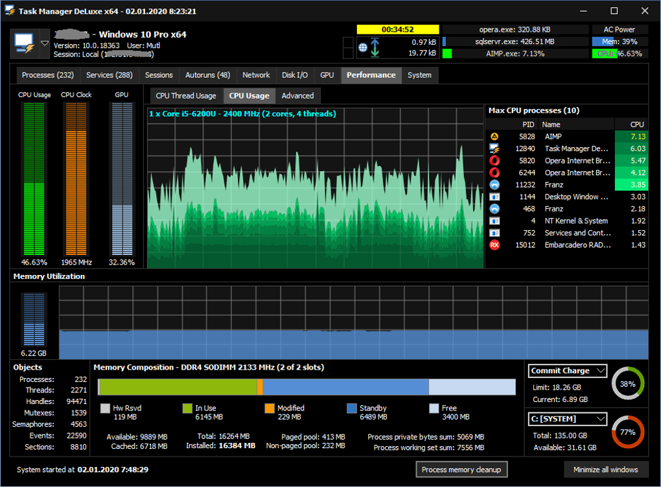
Task: Click the globe network icon
Action: click(363, 48)
